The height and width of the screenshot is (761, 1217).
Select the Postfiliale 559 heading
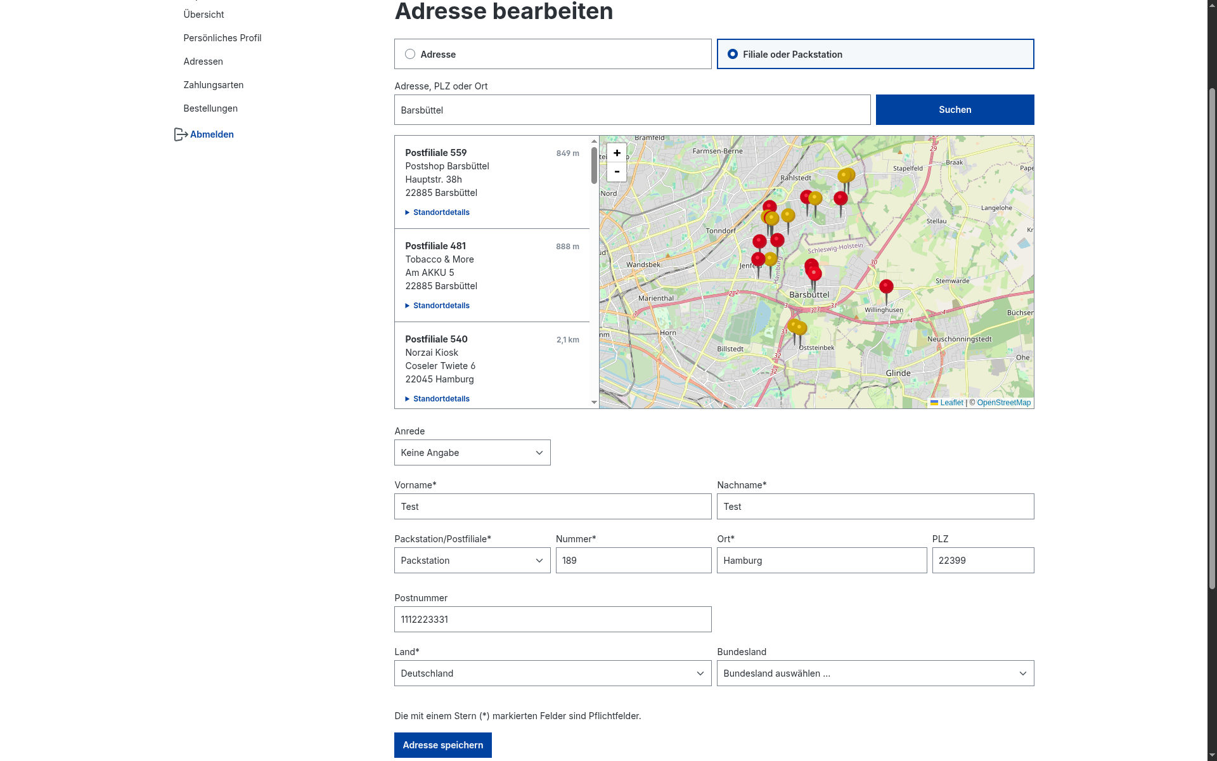click(436, 153)
